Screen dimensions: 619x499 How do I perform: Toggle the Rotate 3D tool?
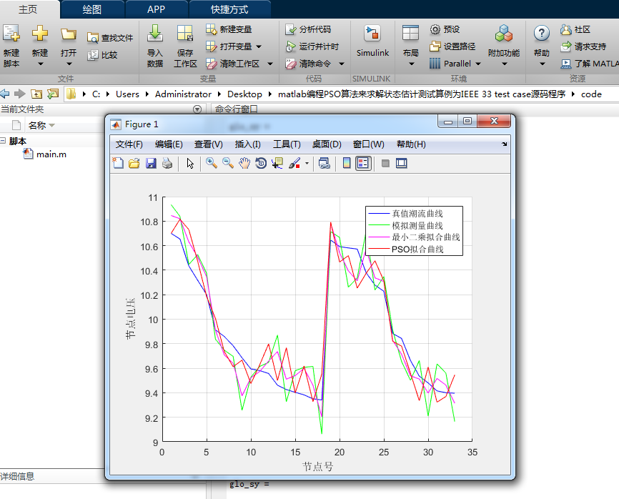[261, 163]
